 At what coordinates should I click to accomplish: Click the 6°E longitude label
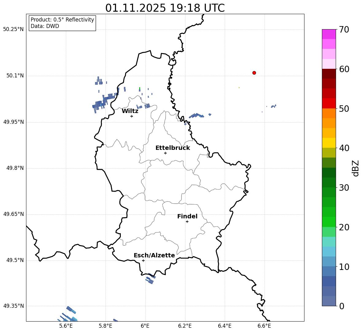[145, 326]
